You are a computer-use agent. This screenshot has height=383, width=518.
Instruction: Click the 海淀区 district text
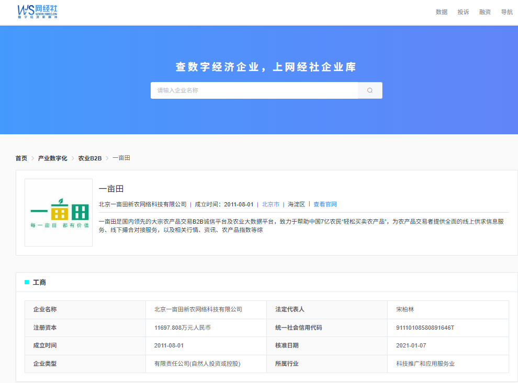coord(296,204)
